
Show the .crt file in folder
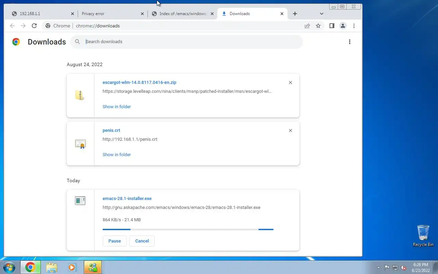point(117,154)
